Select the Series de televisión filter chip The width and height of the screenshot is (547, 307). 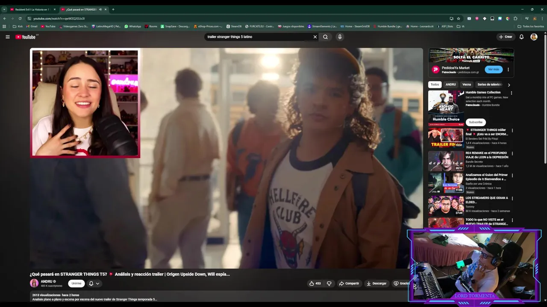tap(489, 84)
